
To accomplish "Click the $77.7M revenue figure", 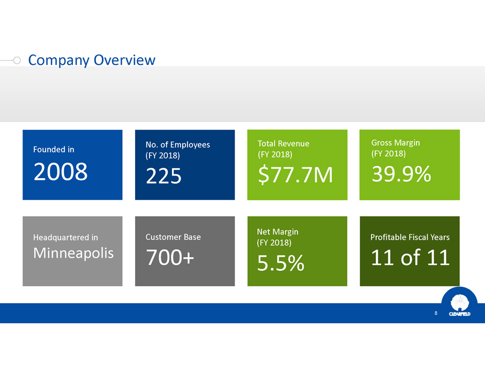I will tap(295, 175).
